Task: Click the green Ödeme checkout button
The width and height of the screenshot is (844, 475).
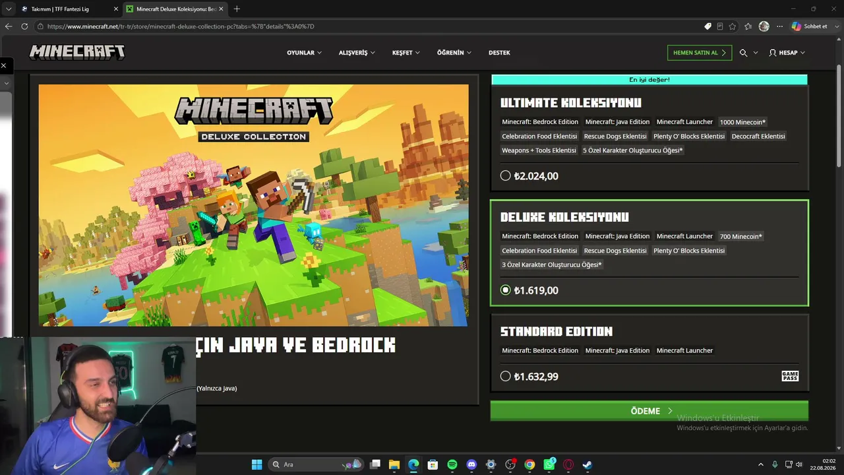Action: pyautogui.click(x=649, y=410)
